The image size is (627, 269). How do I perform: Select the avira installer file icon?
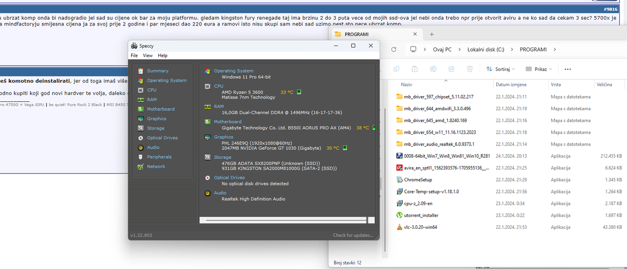tap(399, 168)
